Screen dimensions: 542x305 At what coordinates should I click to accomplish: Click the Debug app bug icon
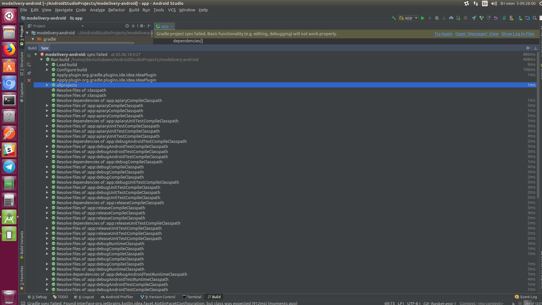pyautogui.click(x=437, y=18)
